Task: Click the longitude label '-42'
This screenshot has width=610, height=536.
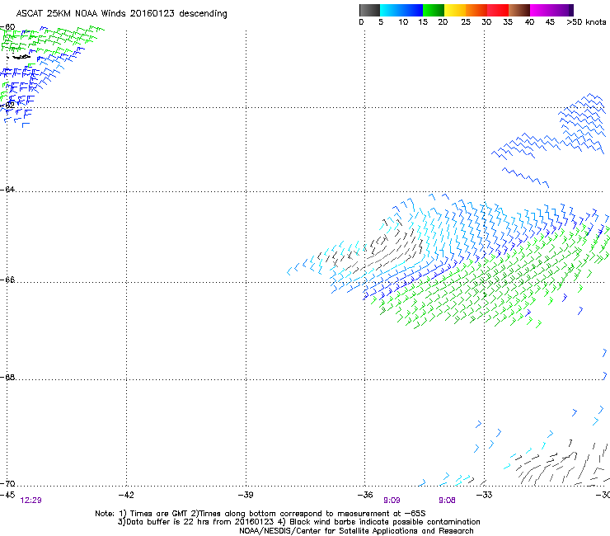Action: coord(126,494)
